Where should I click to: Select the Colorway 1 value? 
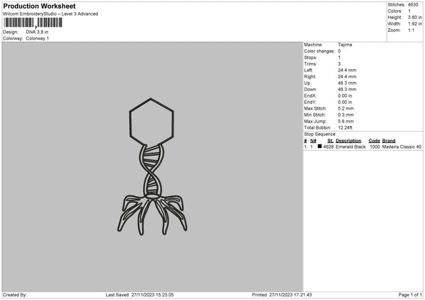[x=38, y=38]
